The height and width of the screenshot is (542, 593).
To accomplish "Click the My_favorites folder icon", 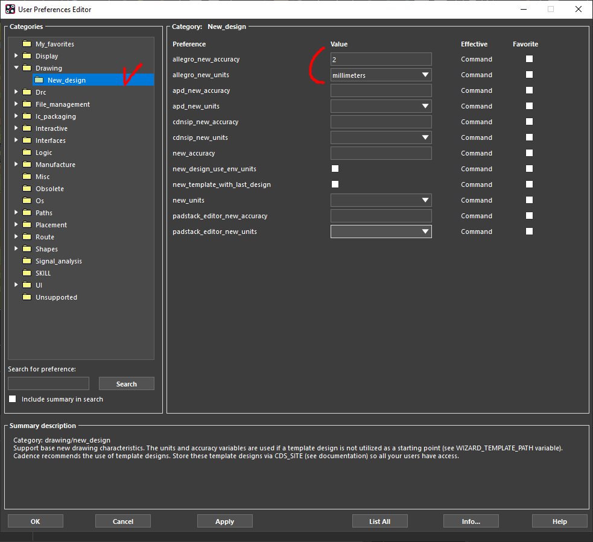I will point(27,44).
